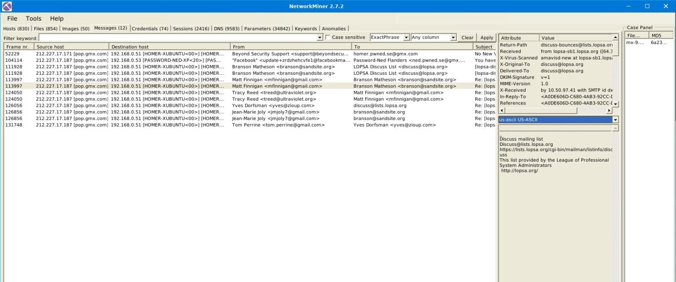Click the Clear button
Screen dimensions: 676x282
[467, 37]
